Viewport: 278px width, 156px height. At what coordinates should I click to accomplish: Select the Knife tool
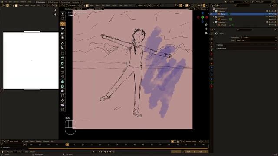63,77
